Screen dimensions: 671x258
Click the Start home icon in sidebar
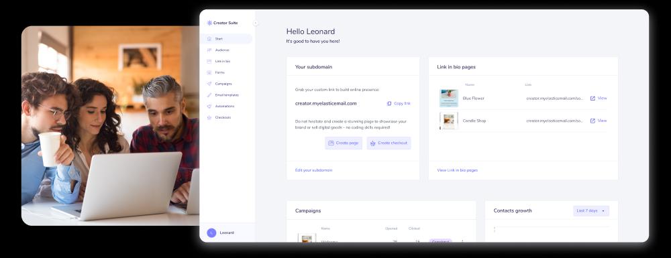tap(209, 39)
